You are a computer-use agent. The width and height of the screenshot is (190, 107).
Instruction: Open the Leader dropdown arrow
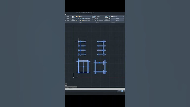[x=70, y=18]
